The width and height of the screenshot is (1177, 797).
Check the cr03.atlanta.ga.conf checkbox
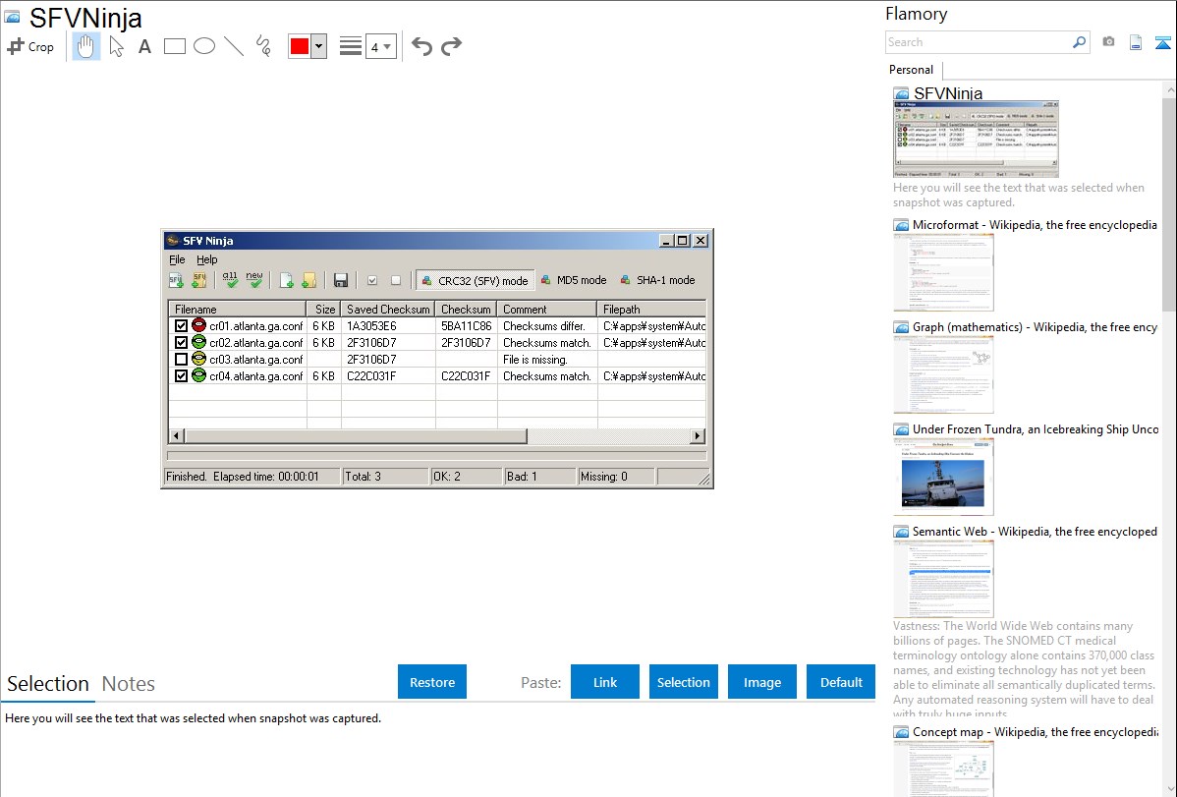tap(181, 360)
